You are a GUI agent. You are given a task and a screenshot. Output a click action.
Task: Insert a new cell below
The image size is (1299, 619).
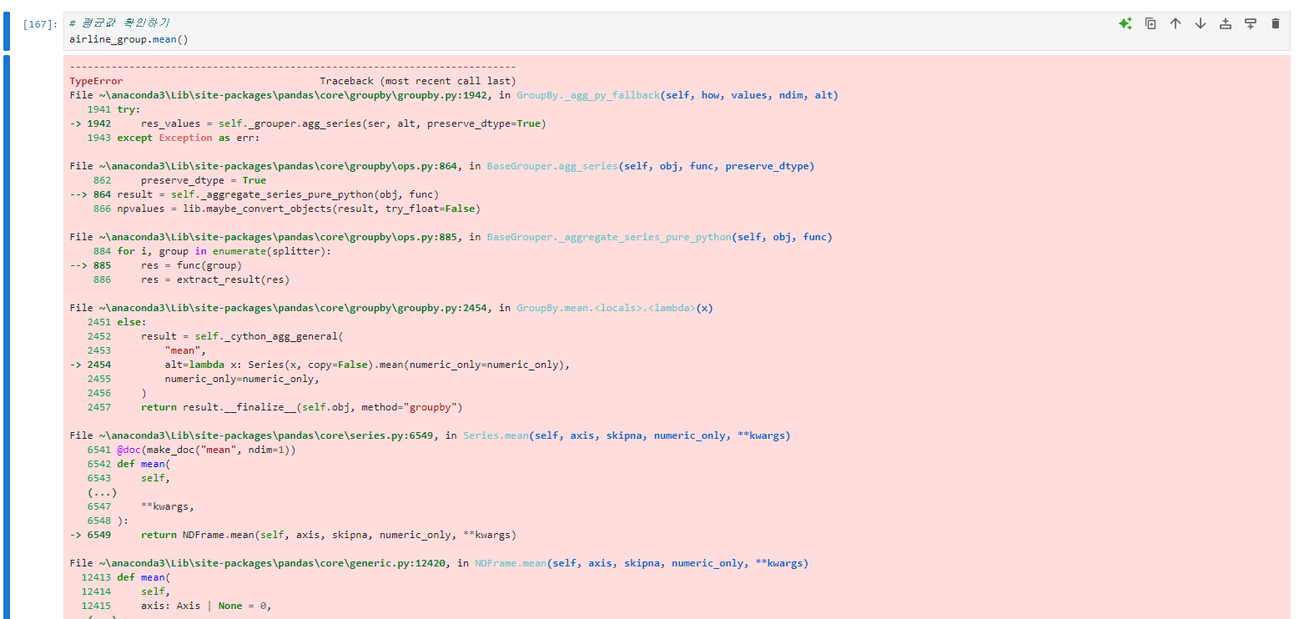pos(1251,24)
